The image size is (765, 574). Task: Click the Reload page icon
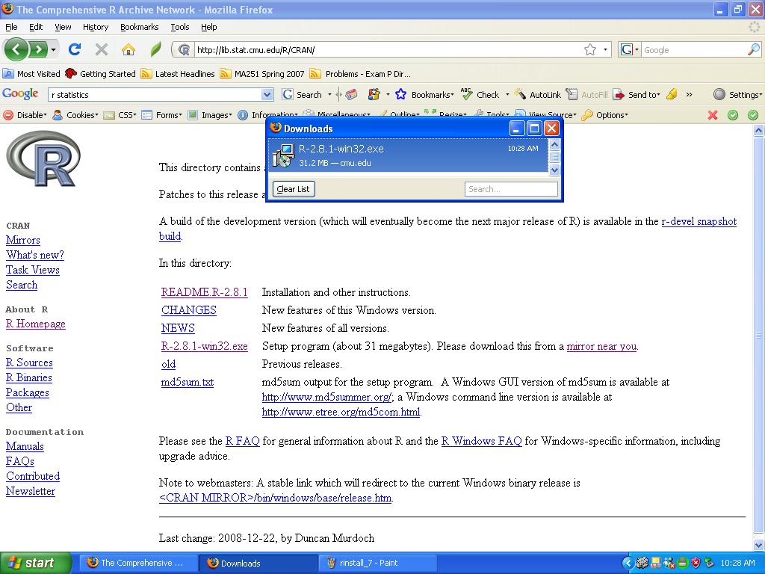point(75,50)
